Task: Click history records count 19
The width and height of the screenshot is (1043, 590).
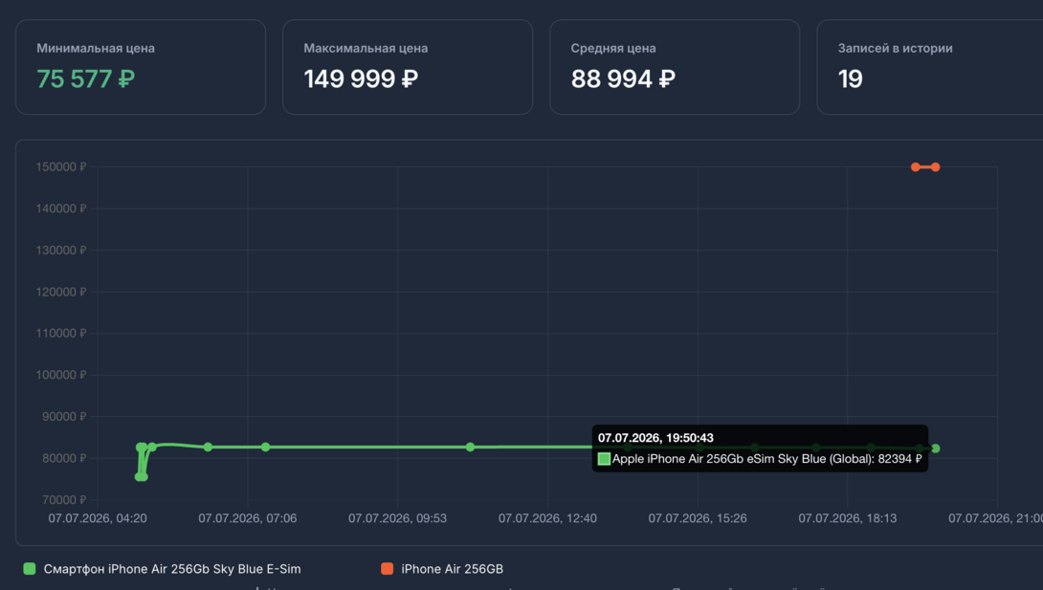Action: point(850,79)
